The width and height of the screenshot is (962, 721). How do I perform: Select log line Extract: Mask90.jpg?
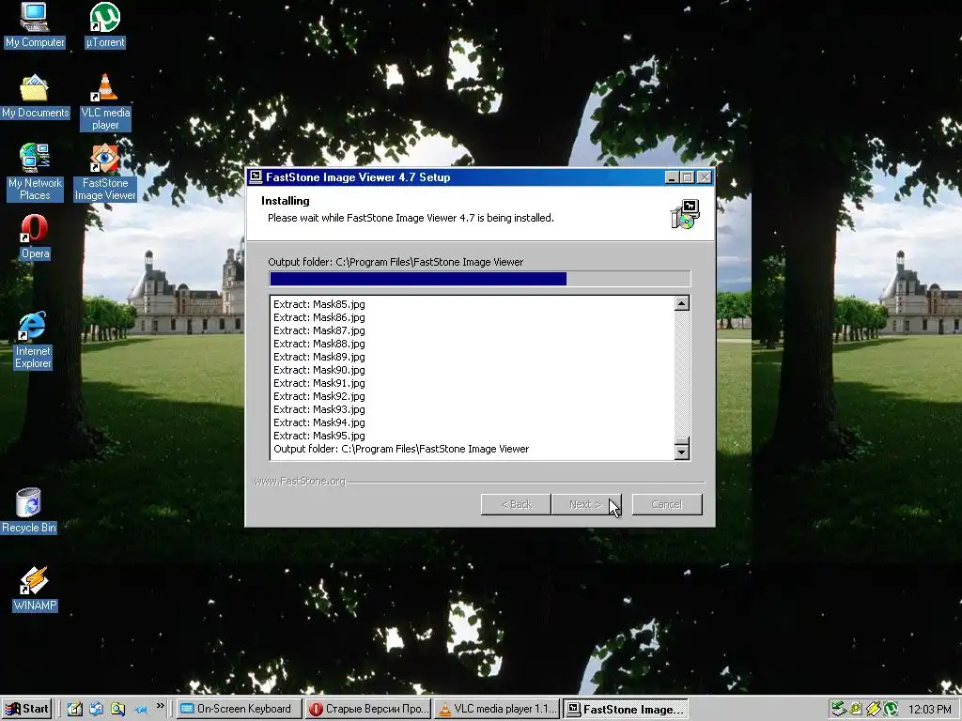tap(319, 370)
